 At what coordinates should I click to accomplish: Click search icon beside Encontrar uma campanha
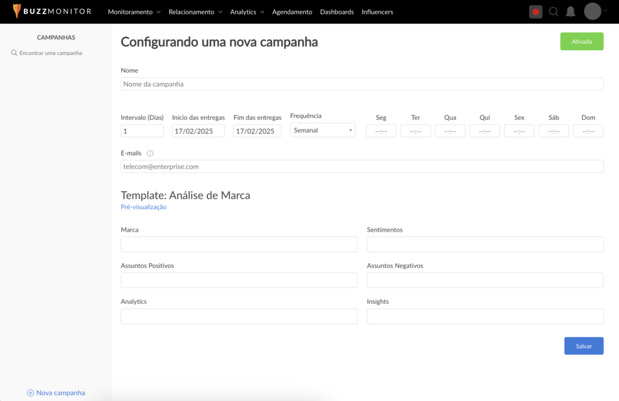pos(14,53)
